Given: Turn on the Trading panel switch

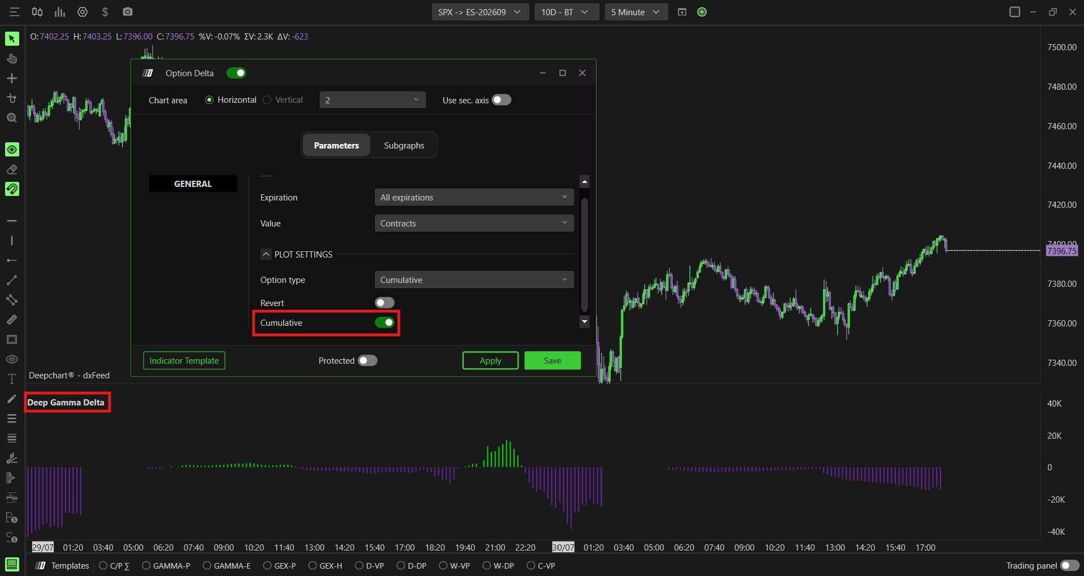Looking at the screenshot, I should [1069, 565].
